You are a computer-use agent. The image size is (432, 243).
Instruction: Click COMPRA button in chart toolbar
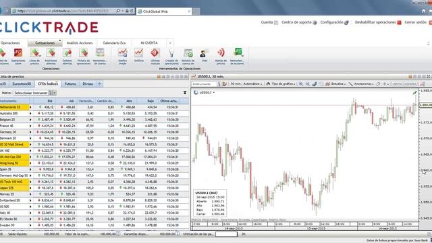(410, 84)
